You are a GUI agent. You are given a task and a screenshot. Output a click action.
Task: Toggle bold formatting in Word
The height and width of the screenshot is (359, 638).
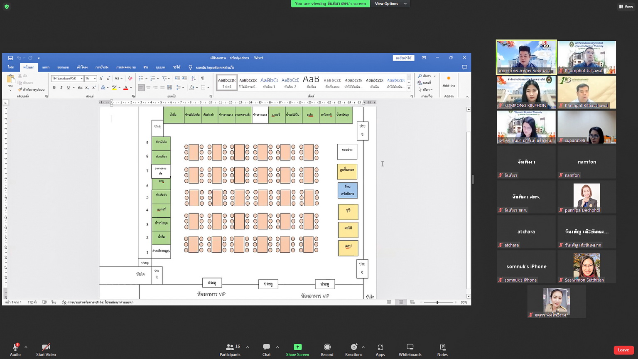(x=54, y=88)
